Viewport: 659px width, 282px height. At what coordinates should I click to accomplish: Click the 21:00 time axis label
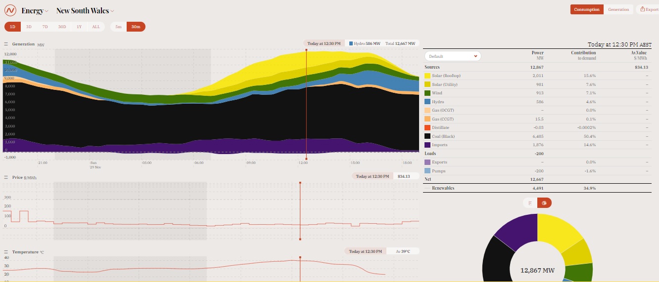[43, 162]
